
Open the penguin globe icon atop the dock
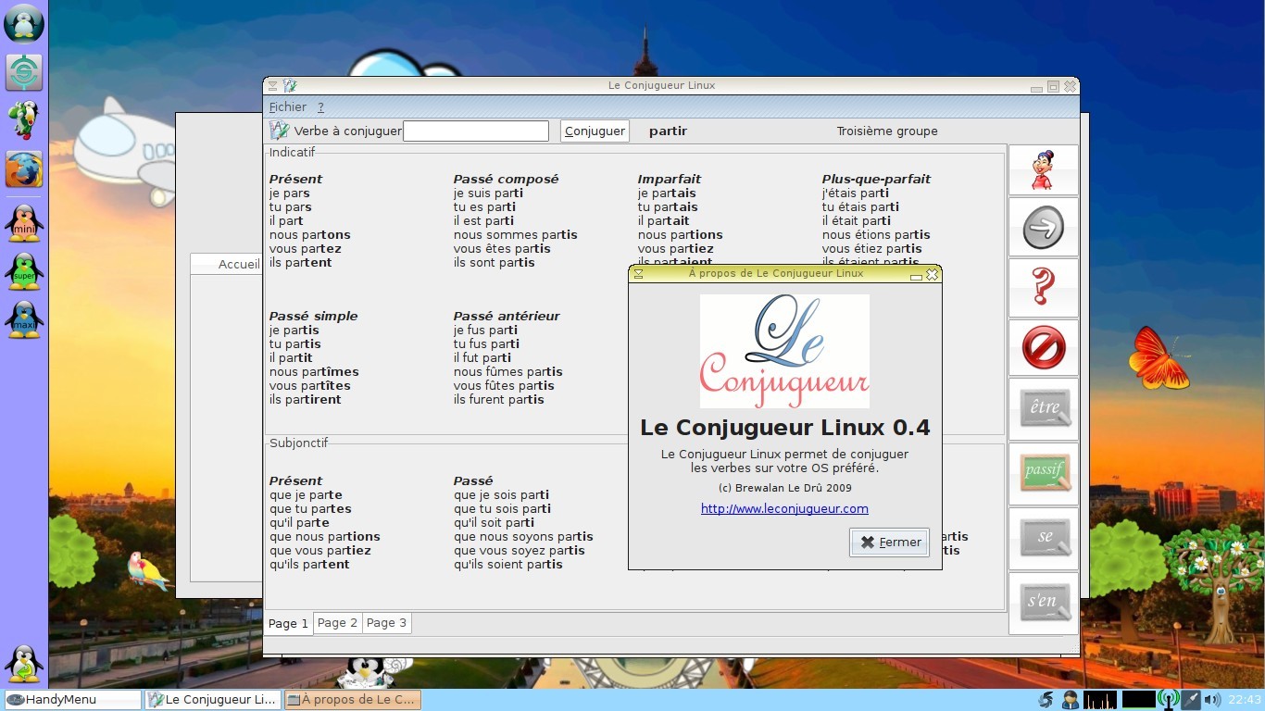tap(24, 23)
